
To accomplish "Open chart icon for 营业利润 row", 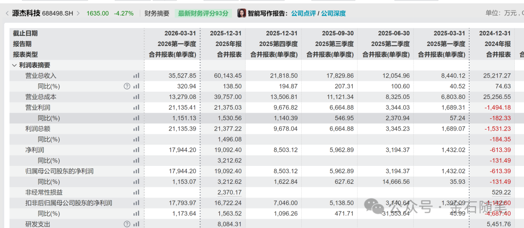I will [x=136, y=108].
